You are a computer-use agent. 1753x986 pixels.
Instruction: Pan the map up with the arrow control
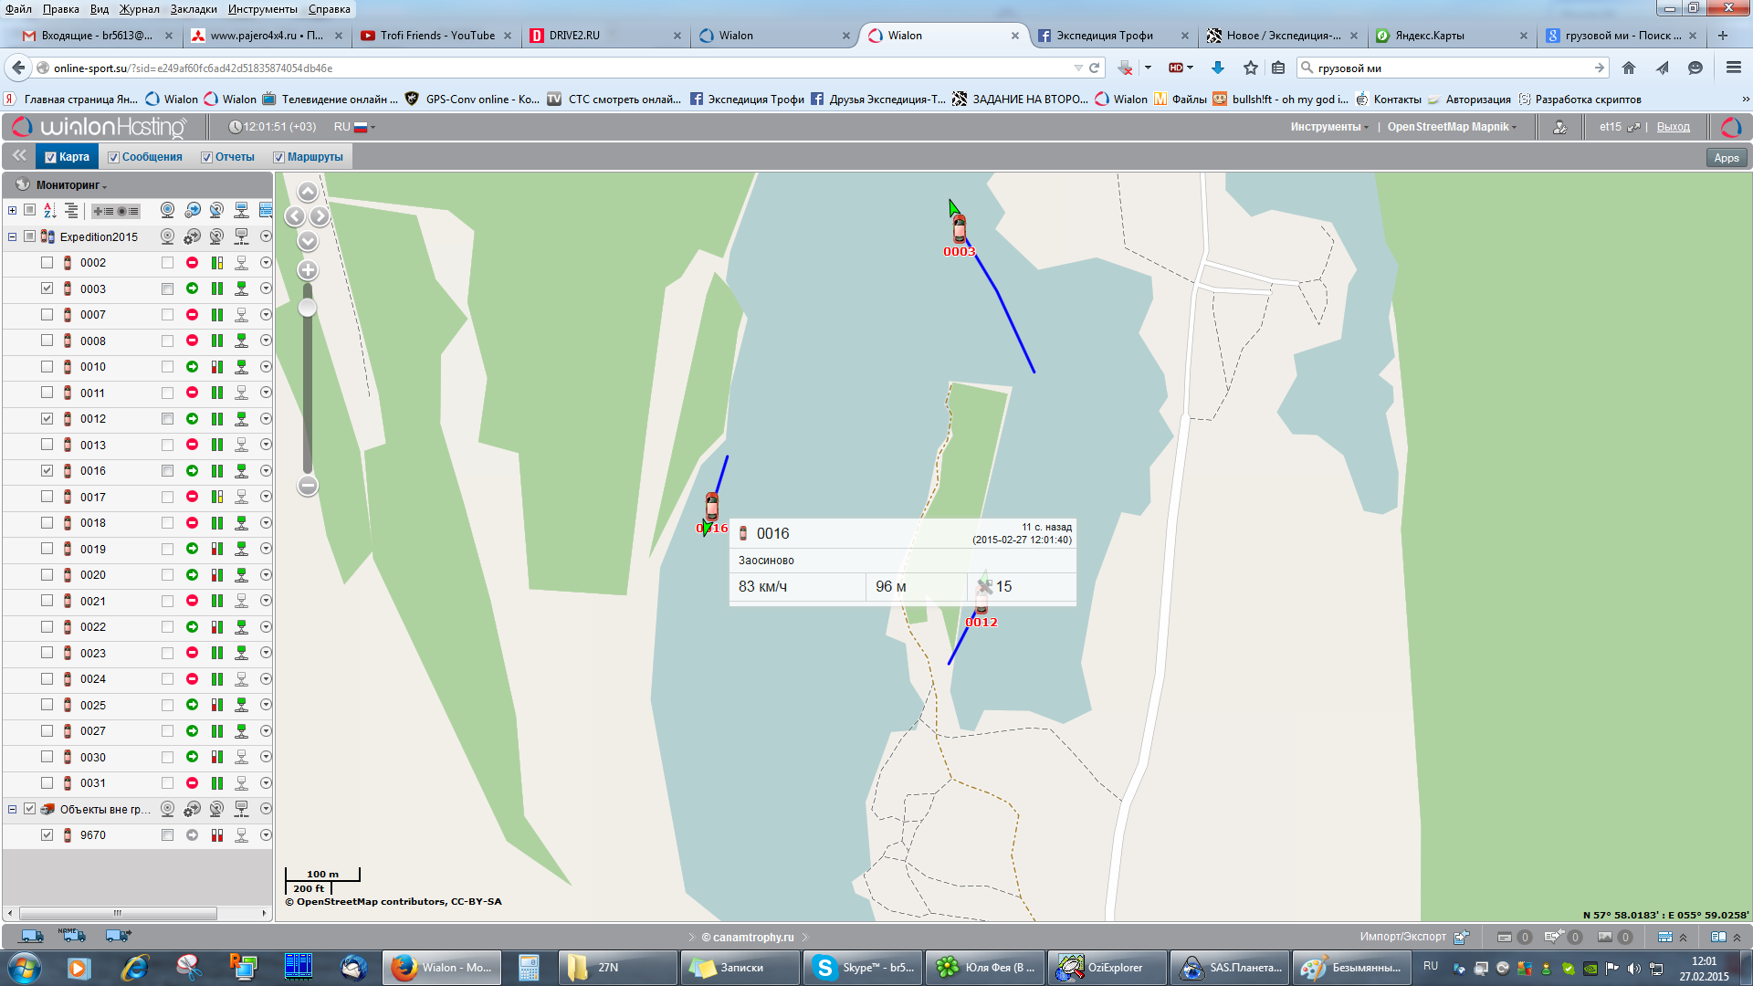308,192
